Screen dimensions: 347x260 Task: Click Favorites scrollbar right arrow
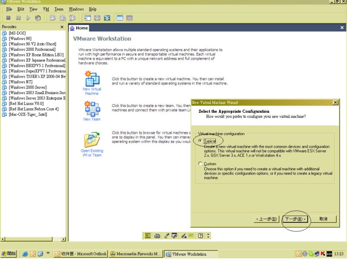coord(63,239)
